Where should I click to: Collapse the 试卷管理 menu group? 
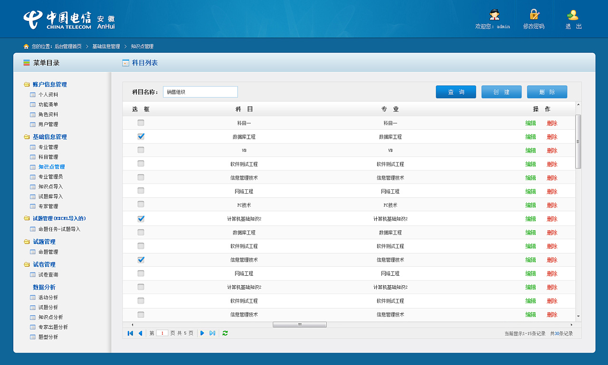click(40, 264)
